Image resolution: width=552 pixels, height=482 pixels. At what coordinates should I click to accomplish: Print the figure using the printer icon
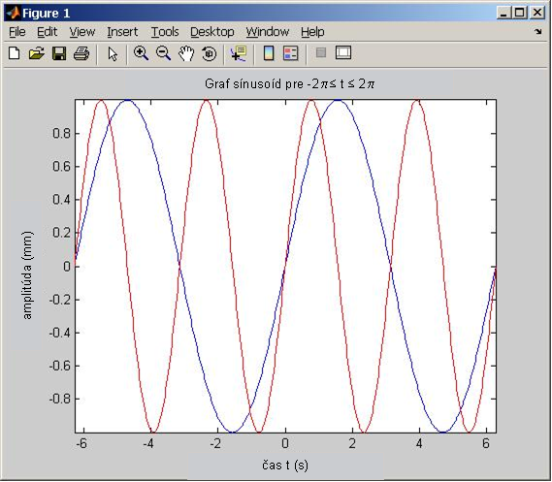coord(81,53)
